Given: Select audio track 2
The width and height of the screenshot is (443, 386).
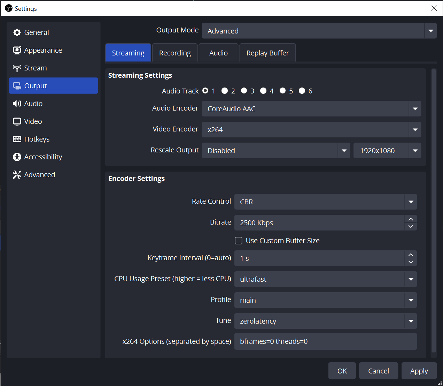Looking at the screenshot, I should pyautogui.click(x=225, y=91).
